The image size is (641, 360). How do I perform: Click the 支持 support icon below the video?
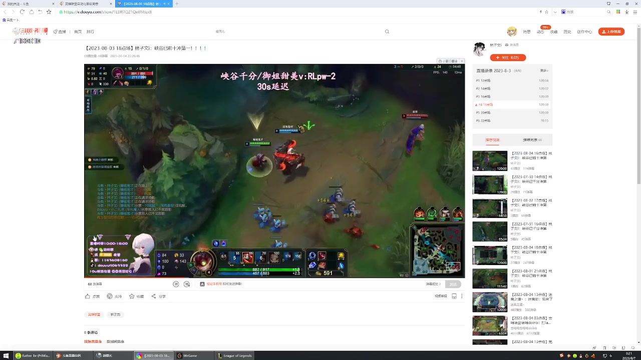pyautogui.click(x=110, y=296)
